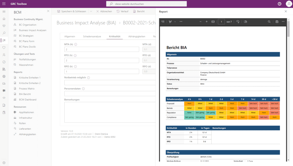293x166 pixels.
Task: Open BC Plans Form
Action: pyautogui.click(x=27, y=41)
